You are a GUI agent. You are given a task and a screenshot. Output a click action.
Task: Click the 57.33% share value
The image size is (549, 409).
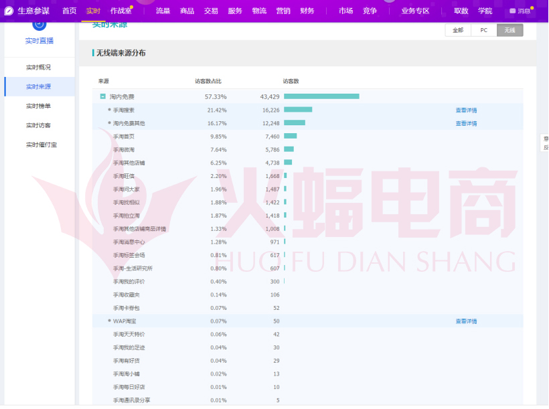216,96
